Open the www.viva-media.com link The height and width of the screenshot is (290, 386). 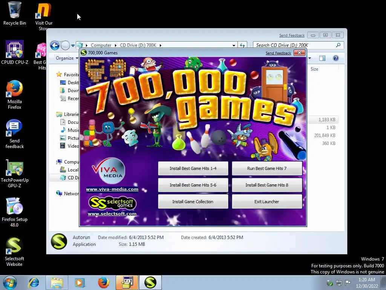(112, 189)
